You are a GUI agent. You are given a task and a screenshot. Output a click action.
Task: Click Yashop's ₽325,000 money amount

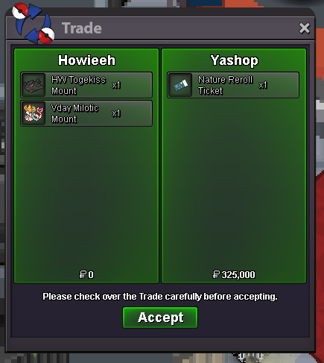pyautogui.click(x=234, y=274)
